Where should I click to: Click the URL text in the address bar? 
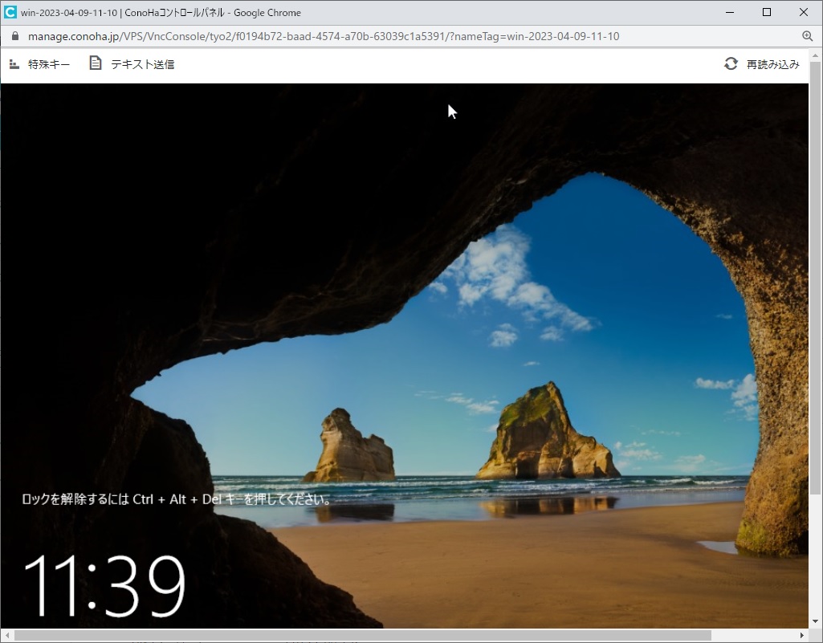(324, 36)
